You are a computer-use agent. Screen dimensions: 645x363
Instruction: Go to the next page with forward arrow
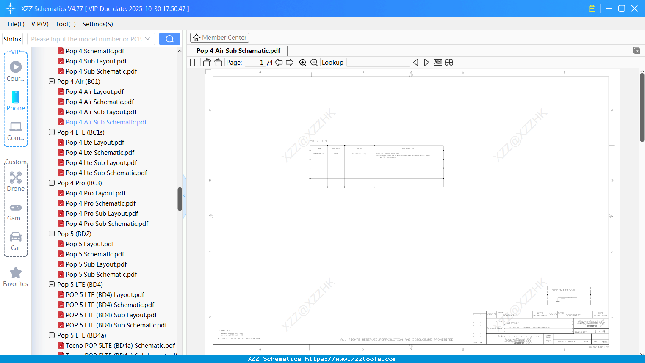click(x=290, y=62)
